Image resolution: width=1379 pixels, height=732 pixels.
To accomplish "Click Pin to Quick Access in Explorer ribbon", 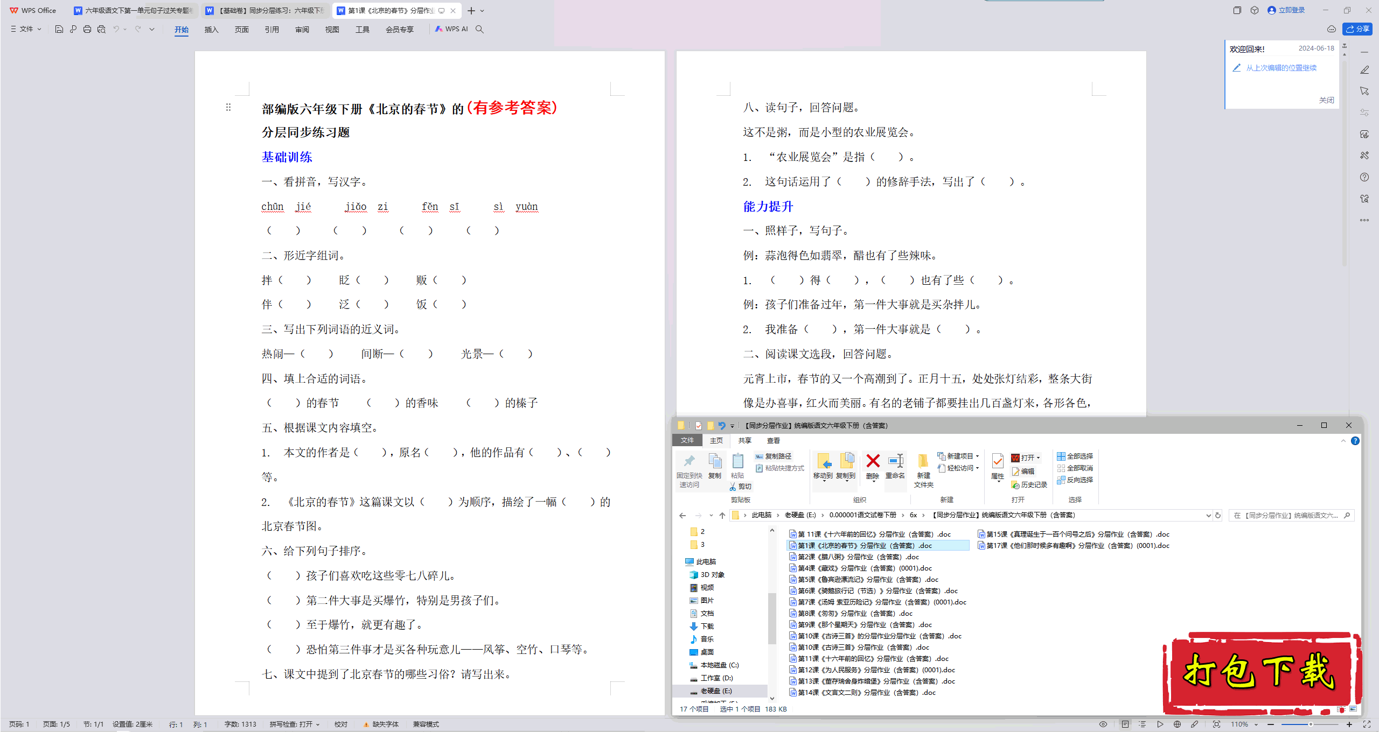I will 689,470.
